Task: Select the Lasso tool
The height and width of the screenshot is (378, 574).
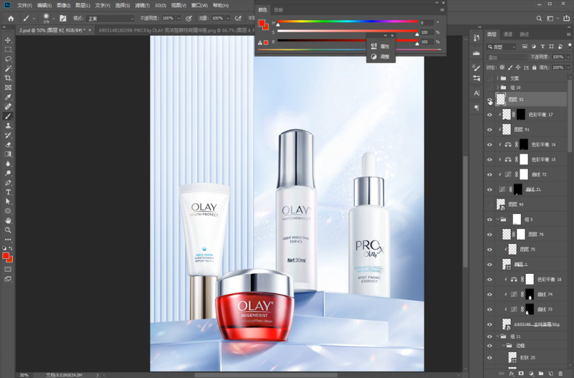Action: coord(8,59)
